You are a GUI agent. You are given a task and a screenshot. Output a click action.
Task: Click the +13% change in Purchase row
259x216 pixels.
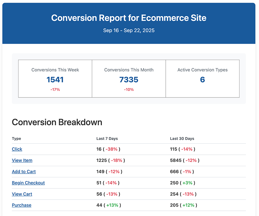pyautogui.click(x=112, y=205)
